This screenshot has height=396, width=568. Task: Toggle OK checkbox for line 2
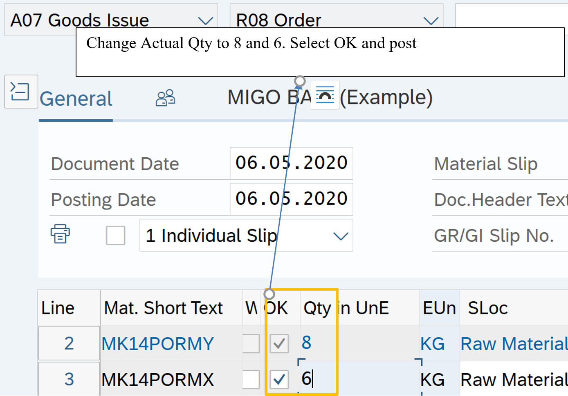[279, 343]
